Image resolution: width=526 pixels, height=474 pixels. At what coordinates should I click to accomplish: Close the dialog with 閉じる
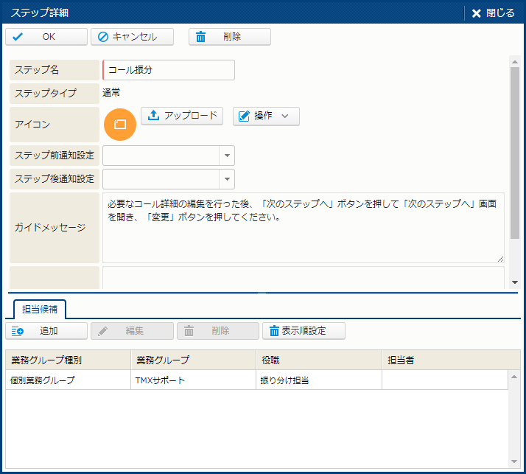click(494, 13)
